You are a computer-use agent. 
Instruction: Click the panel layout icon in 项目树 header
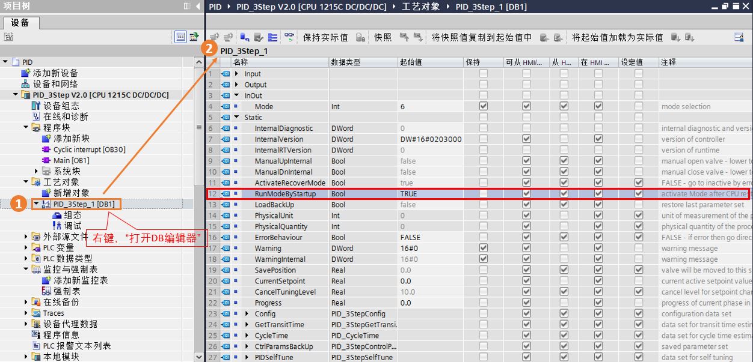(x=186, y=6)
